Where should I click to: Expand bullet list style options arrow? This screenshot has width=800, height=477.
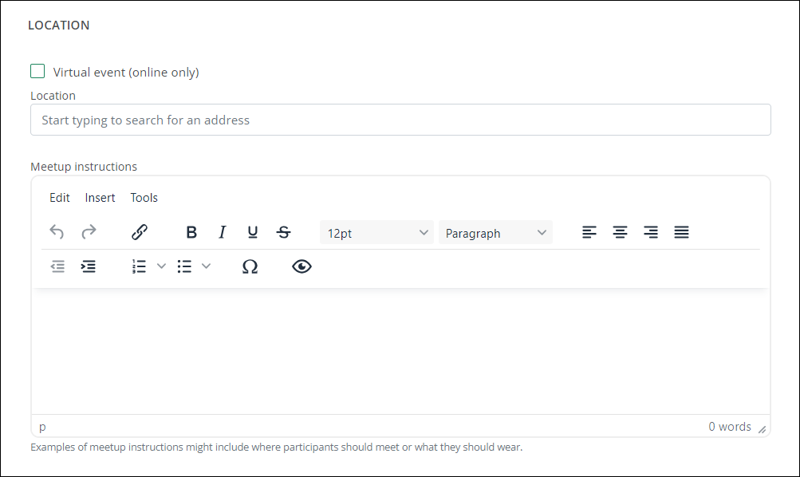click(206, 266)
